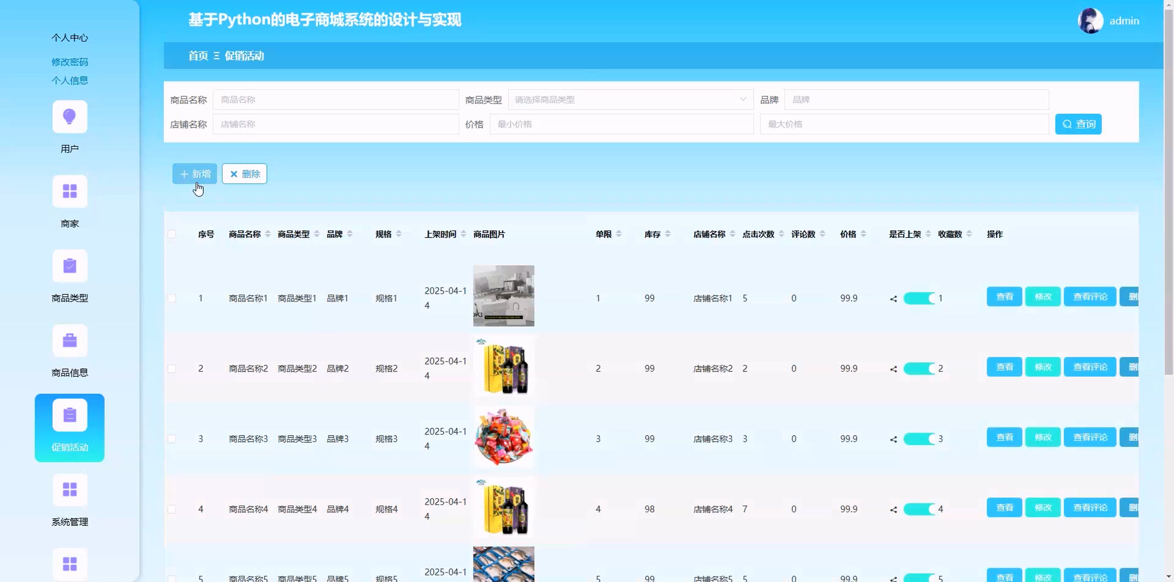
Task: Open the 商品信息 briefcase icon
Action: pos(70,341)
